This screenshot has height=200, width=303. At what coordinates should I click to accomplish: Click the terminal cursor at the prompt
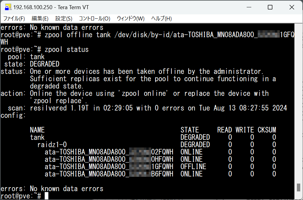tap(47, 196)
